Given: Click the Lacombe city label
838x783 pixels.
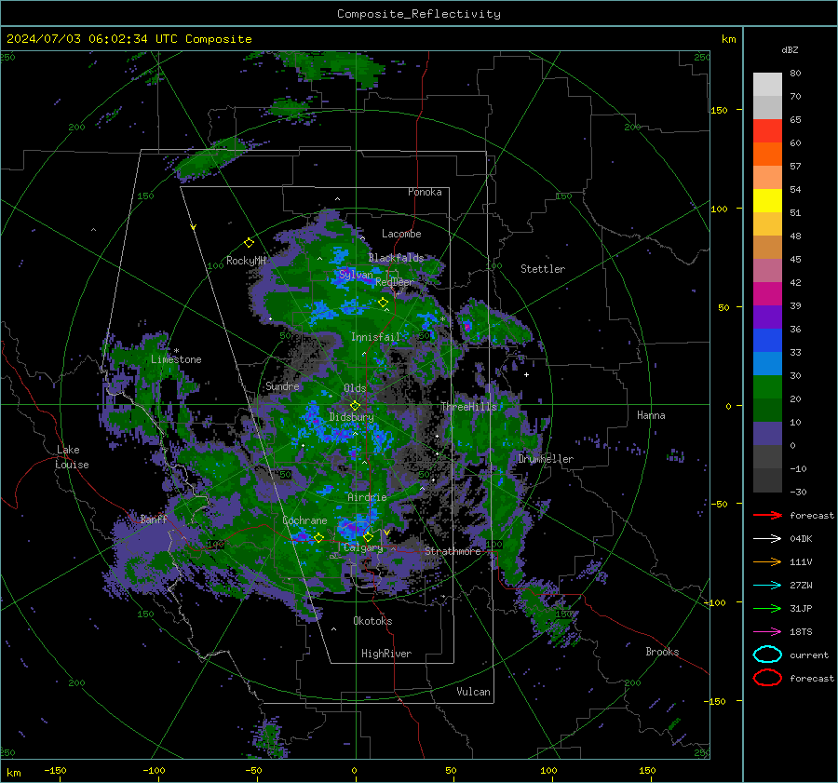Looking at the screenshot, I should coord(401,234).
